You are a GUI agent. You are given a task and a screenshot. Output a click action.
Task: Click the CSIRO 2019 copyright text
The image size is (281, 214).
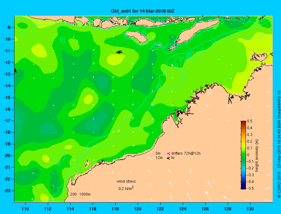(x=279, y=185)
